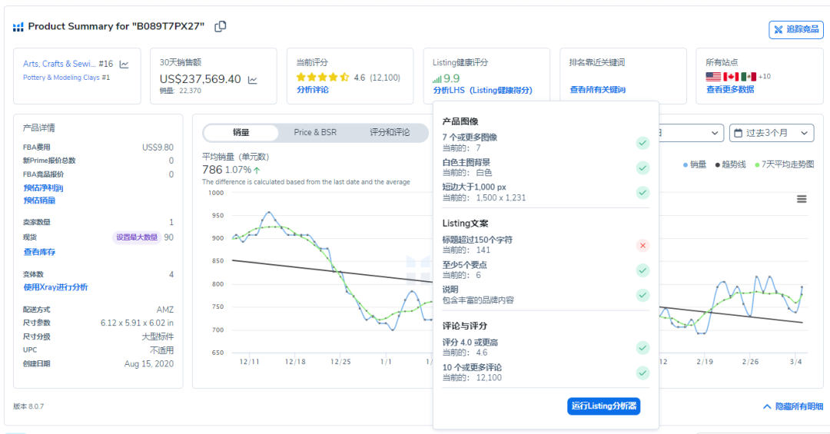Switch to the 评分和评论 tab
Screen dimensions: 830x434
390,132
